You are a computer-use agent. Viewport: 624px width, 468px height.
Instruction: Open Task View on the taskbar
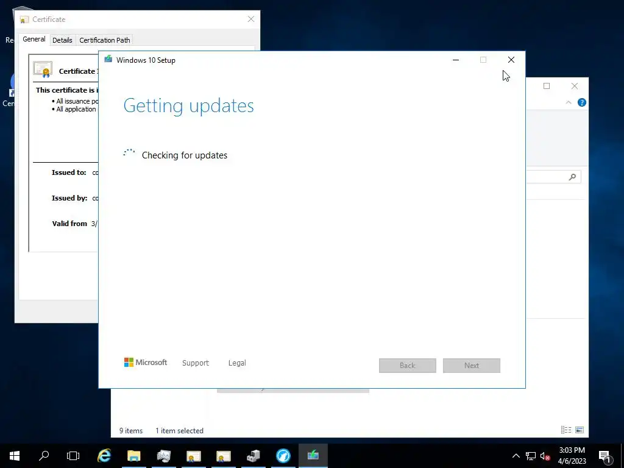(x=73, y=456)
